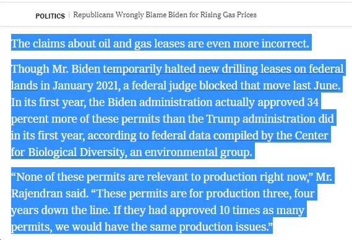352x240 pixels.
Task: Click the words 'federal judge'
Action: pos(164,86)
